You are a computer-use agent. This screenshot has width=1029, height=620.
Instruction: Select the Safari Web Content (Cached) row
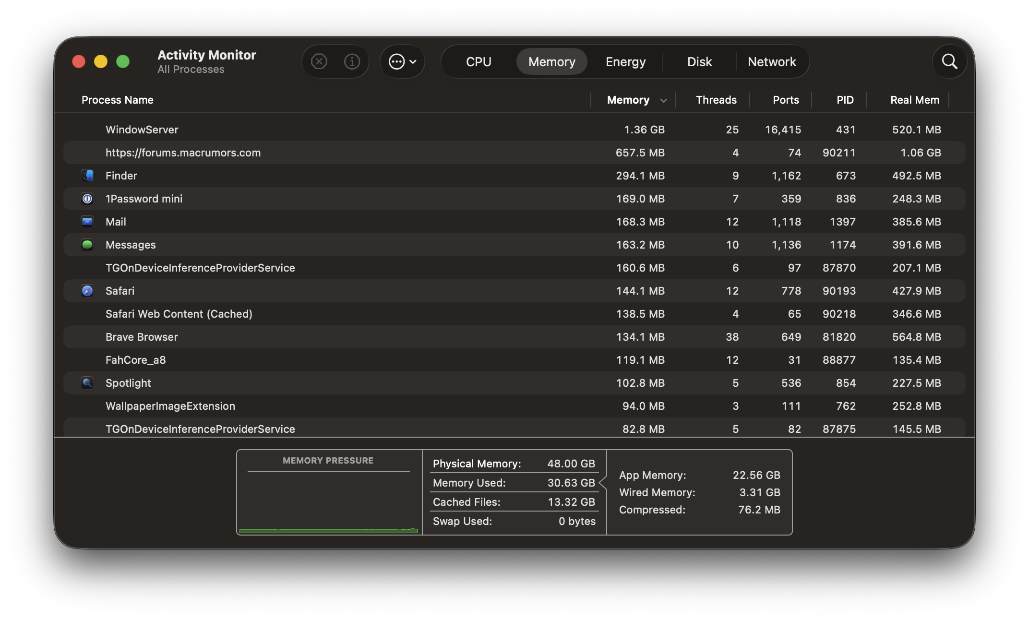tap(514, 314)
